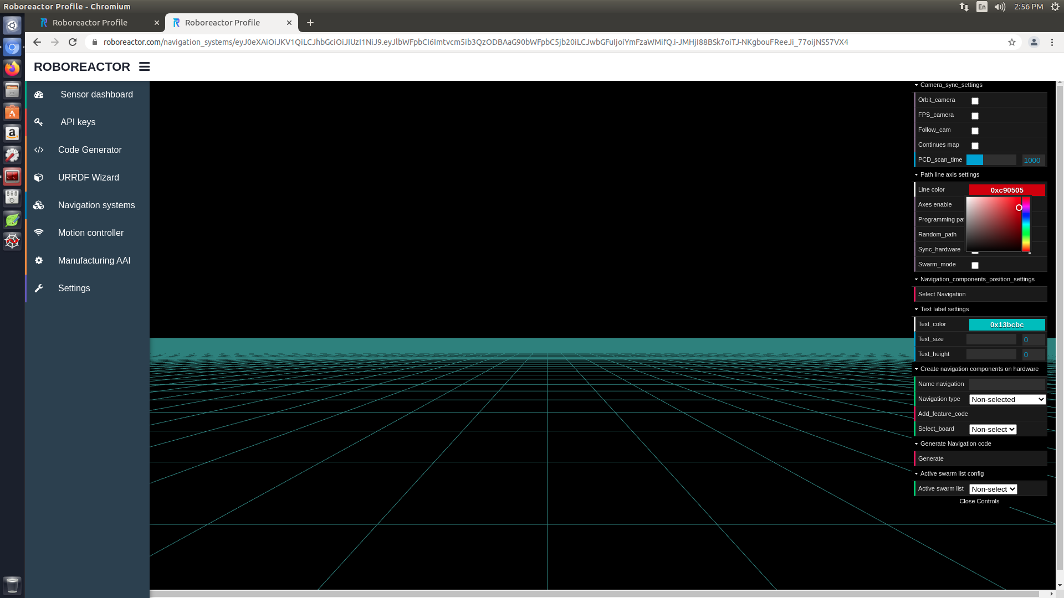
Task: Click ROBOREACTOR logo text
Action: (82, 66)
